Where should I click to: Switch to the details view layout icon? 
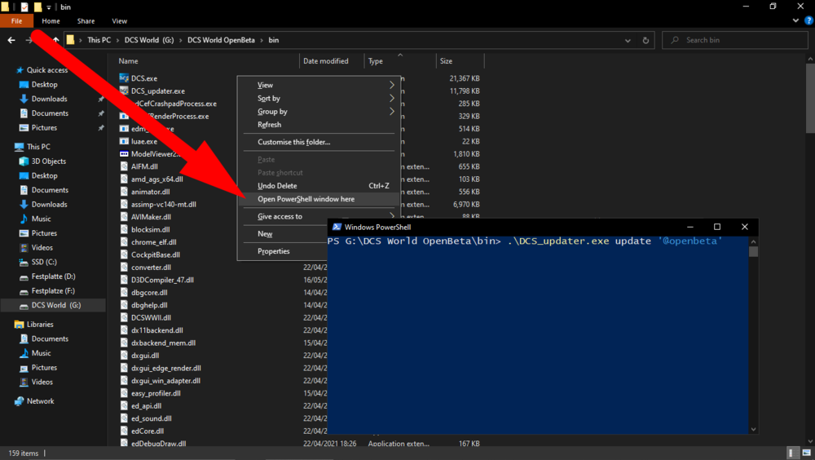793,453
